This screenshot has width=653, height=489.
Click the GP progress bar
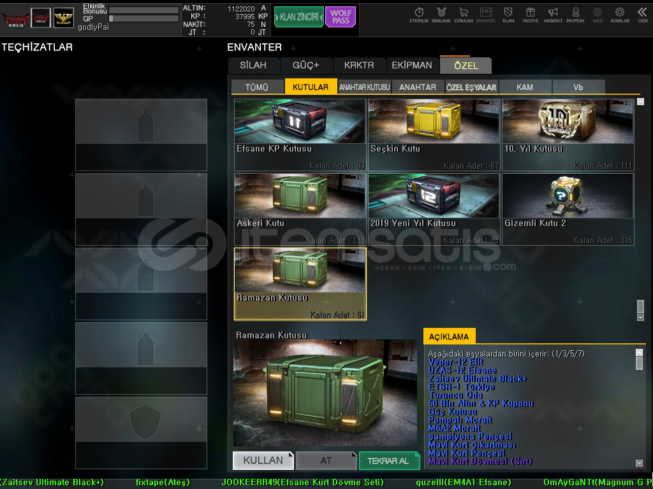coord(143,18)
